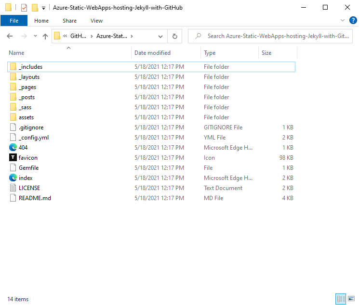Expand the ribbon with the chevron
This screenshot has height=305, width=359.
343,20
